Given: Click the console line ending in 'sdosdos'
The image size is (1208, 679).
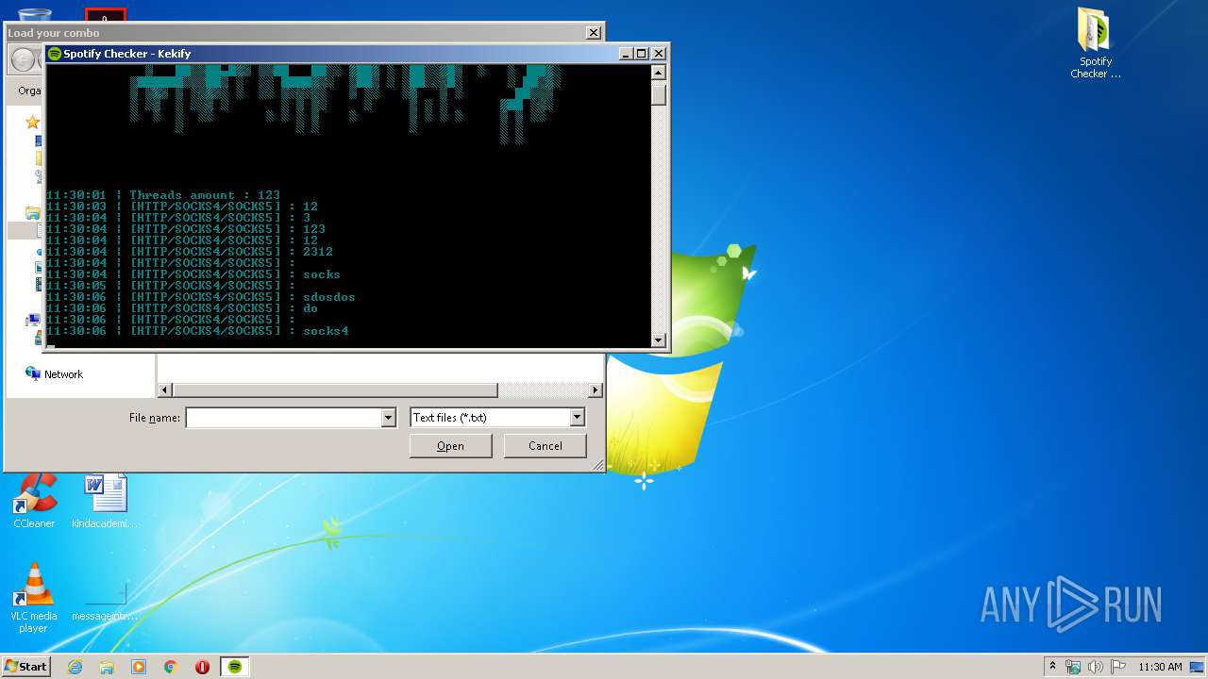Looking at the screenshot, I should point(200,297).
